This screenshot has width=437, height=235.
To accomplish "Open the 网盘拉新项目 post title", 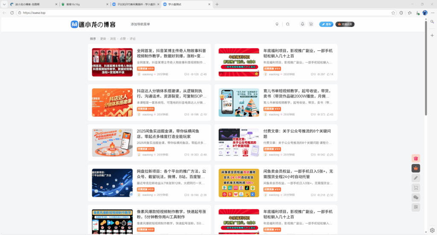I will point(172,174).
